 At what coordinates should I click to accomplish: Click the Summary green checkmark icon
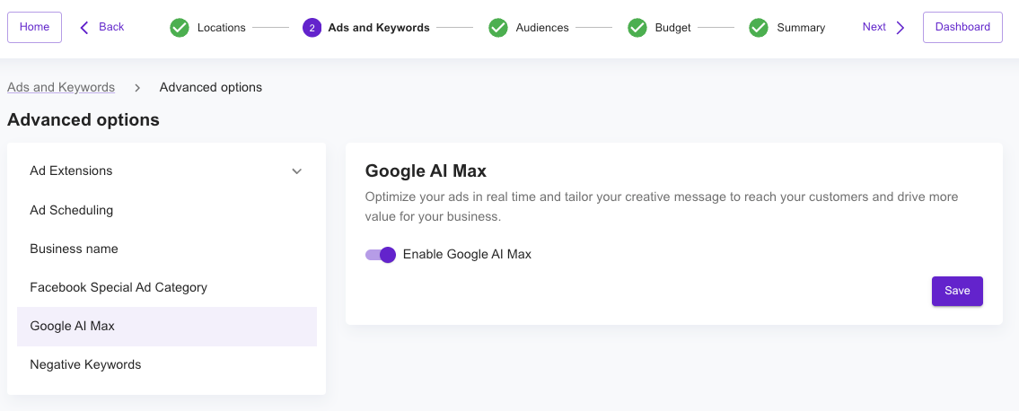coord(759,28)
